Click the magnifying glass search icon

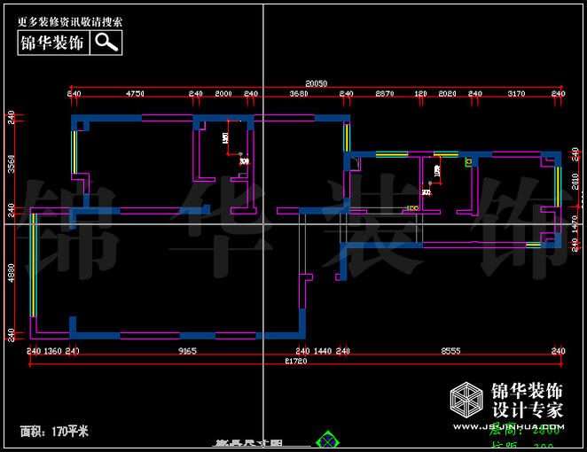pyautogui.click(x=106, y=42)
